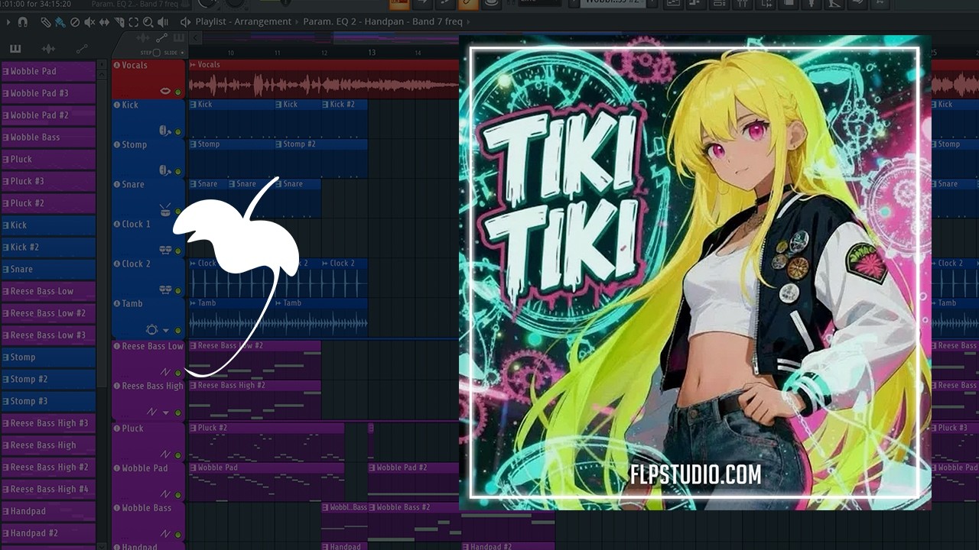Select the Pluck track name header

(132, 429)
